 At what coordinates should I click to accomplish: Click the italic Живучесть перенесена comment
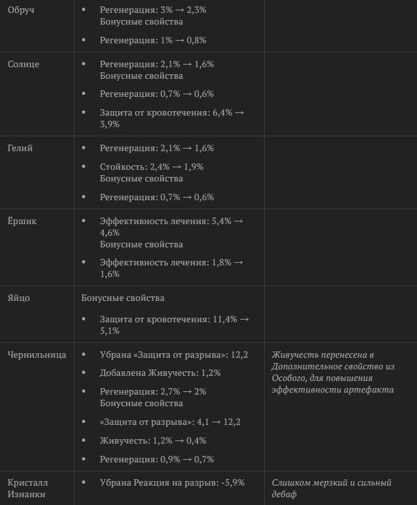coord(333,373)
